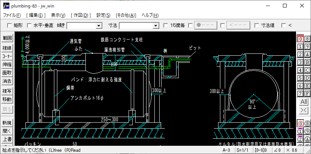Open the 設定(S) settings menu
Image resolution: width=311 pixels, height=154 pixels.
pyautogui.click(x=103, y=15)
